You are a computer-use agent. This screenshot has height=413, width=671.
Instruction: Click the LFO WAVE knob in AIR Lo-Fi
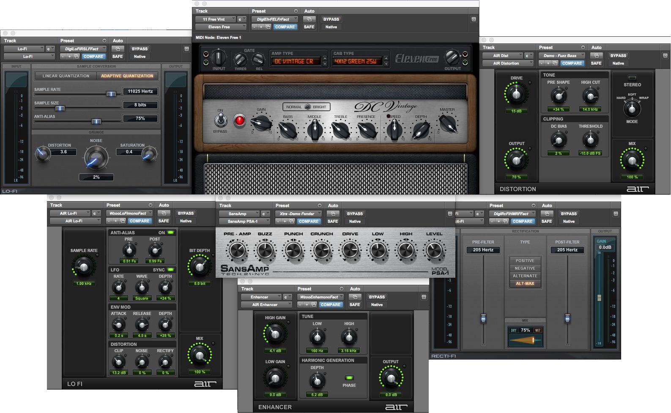[x=142, y=287]
